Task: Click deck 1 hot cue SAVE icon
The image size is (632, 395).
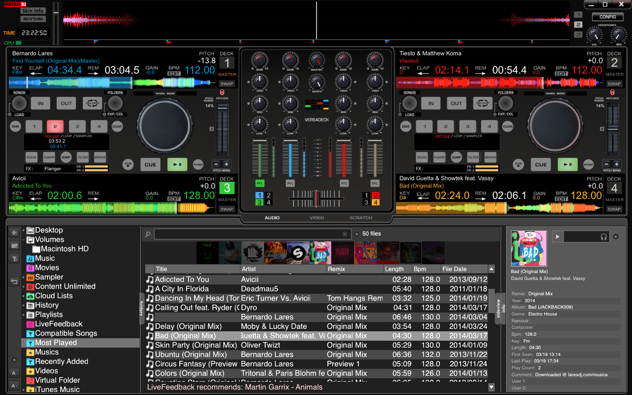Action: click(16, 126)
